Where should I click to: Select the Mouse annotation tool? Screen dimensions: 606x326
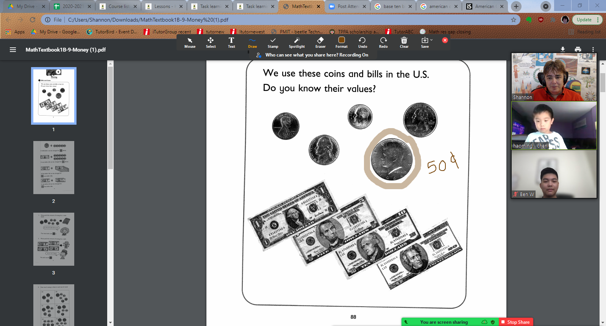(190, 43)
